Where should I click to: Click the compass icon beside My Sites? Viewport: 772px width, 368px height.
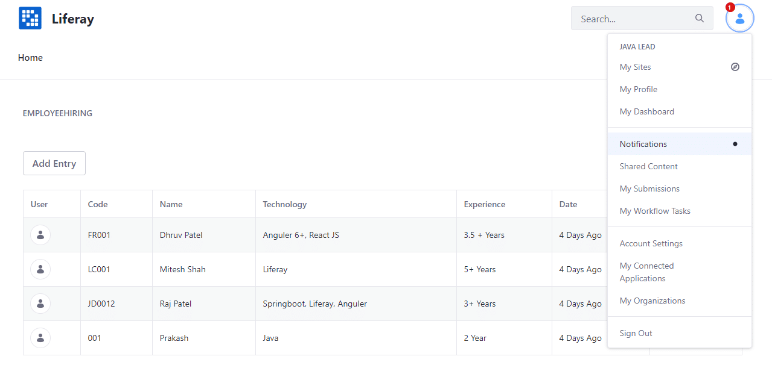(735, 67)
